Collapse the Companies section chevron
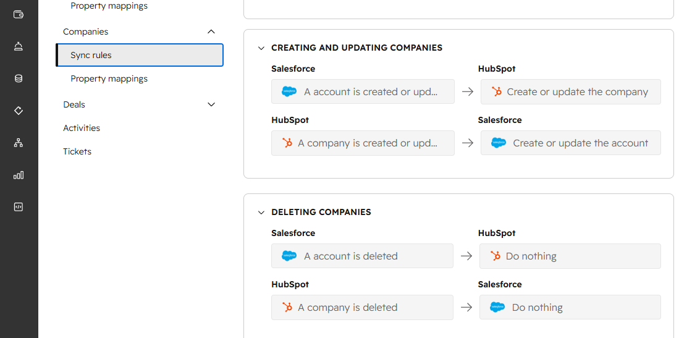 211,32
